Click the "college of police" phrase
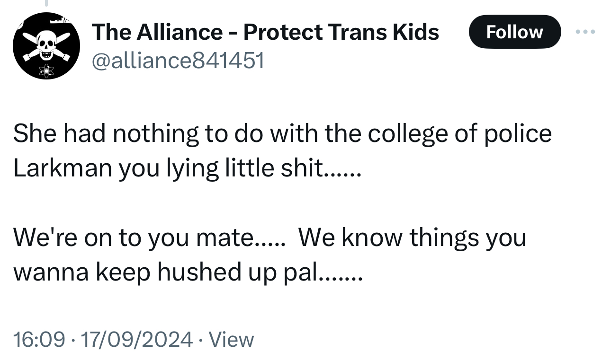This screenshot has height=360, width=611. click(x=459, y=134)
